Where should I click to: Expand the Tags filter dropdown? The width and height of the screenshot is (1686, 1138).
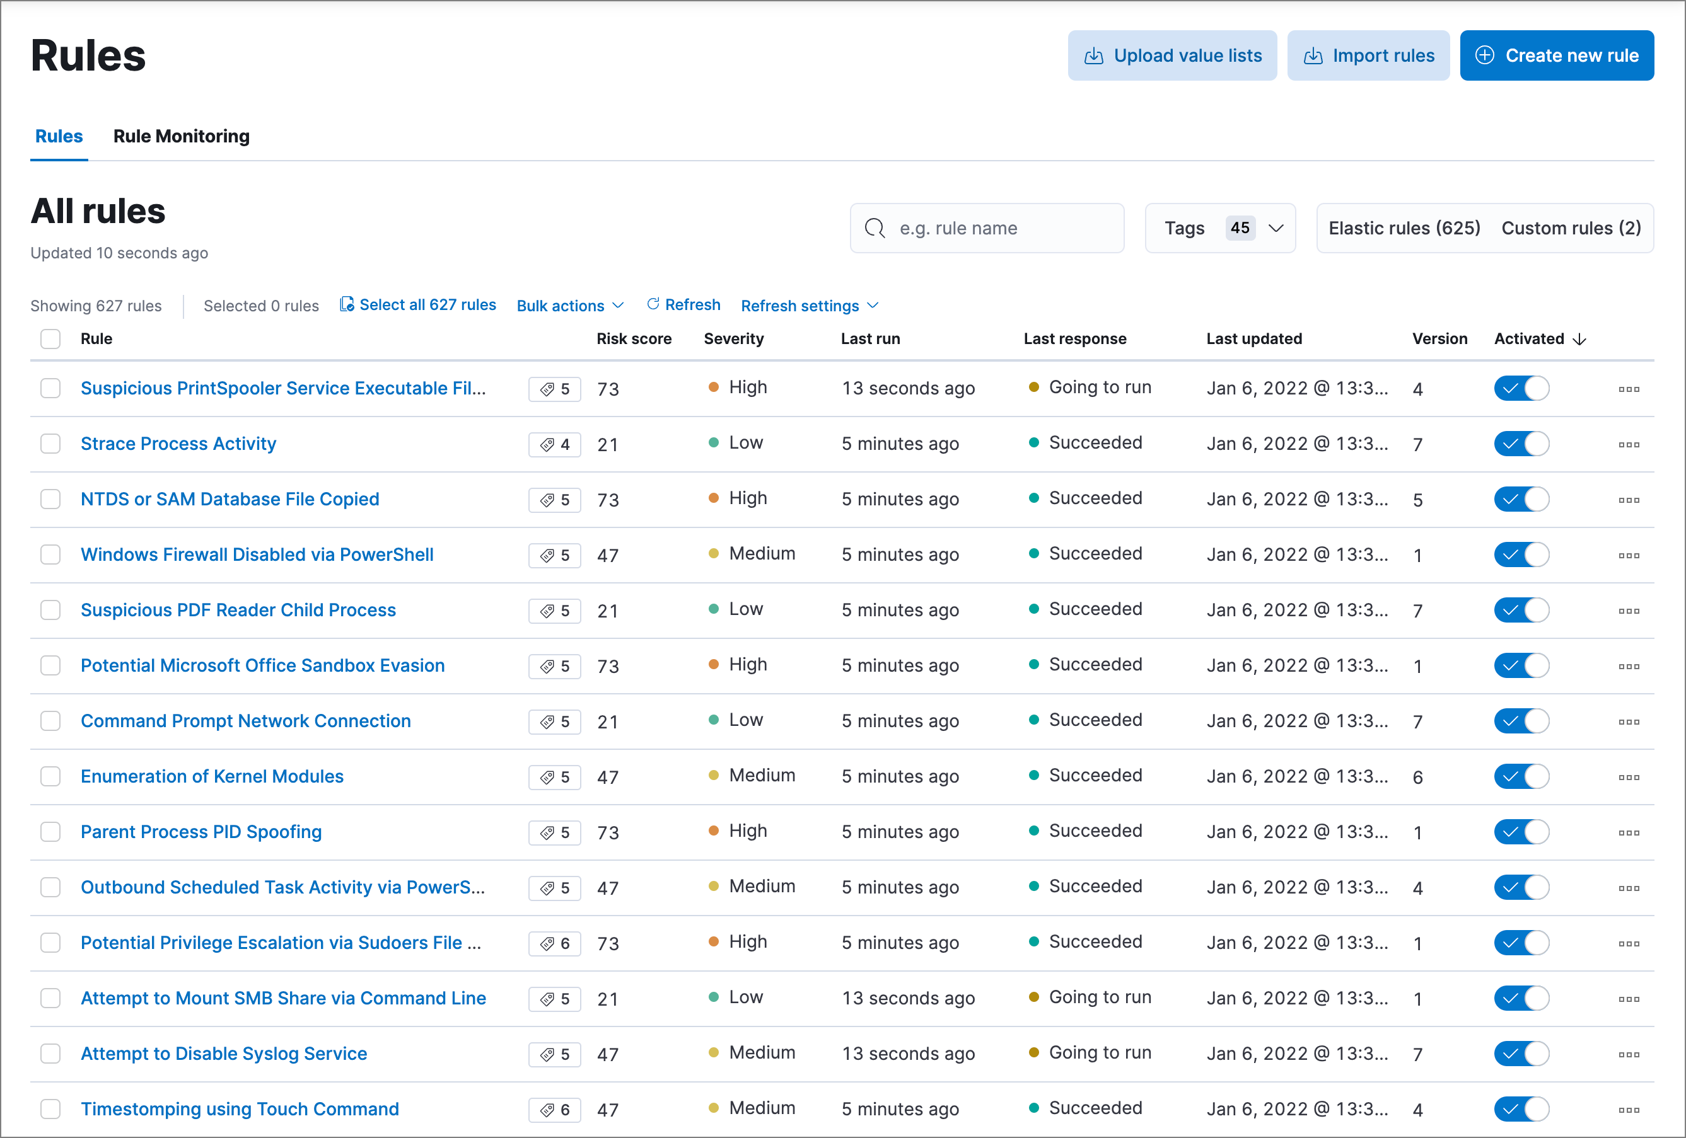pyautogui.click(x=1219, y=228)
